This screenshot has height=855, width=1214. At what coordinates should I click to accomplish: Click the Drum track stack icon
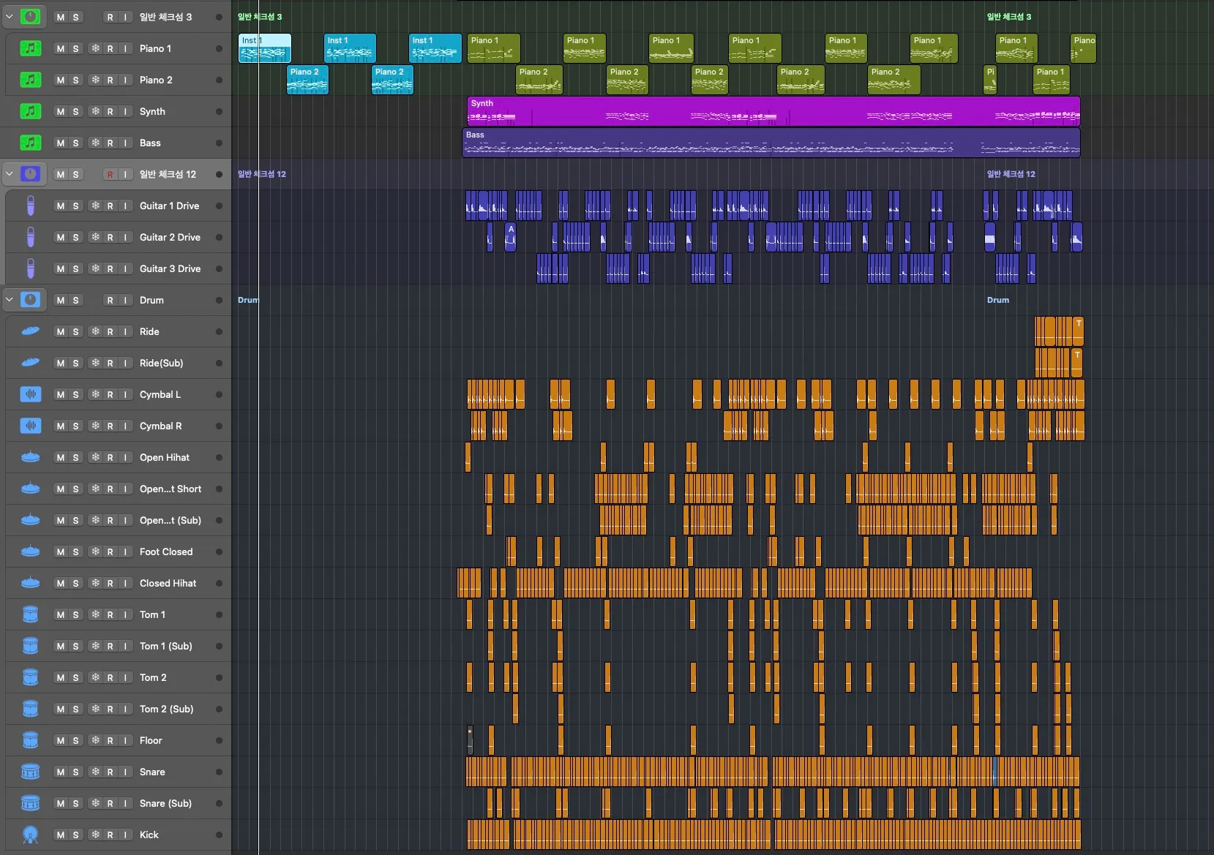[x=30, y=300]
